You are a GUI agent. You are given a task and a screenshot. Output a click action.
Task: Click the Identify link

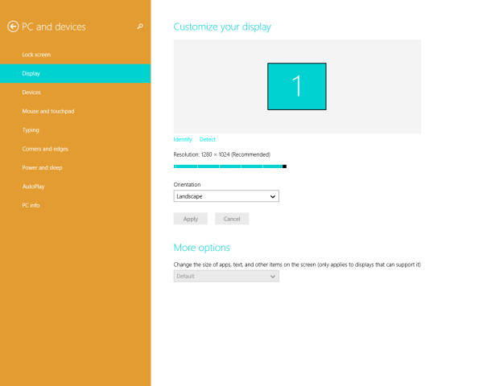pos(183,139)
